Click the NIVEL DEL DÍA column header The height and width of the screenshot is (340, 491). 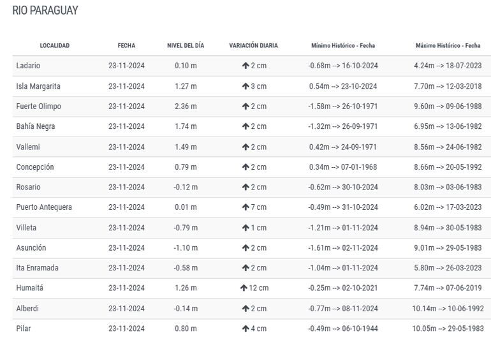pyautogui.click(x=186, y=46)
